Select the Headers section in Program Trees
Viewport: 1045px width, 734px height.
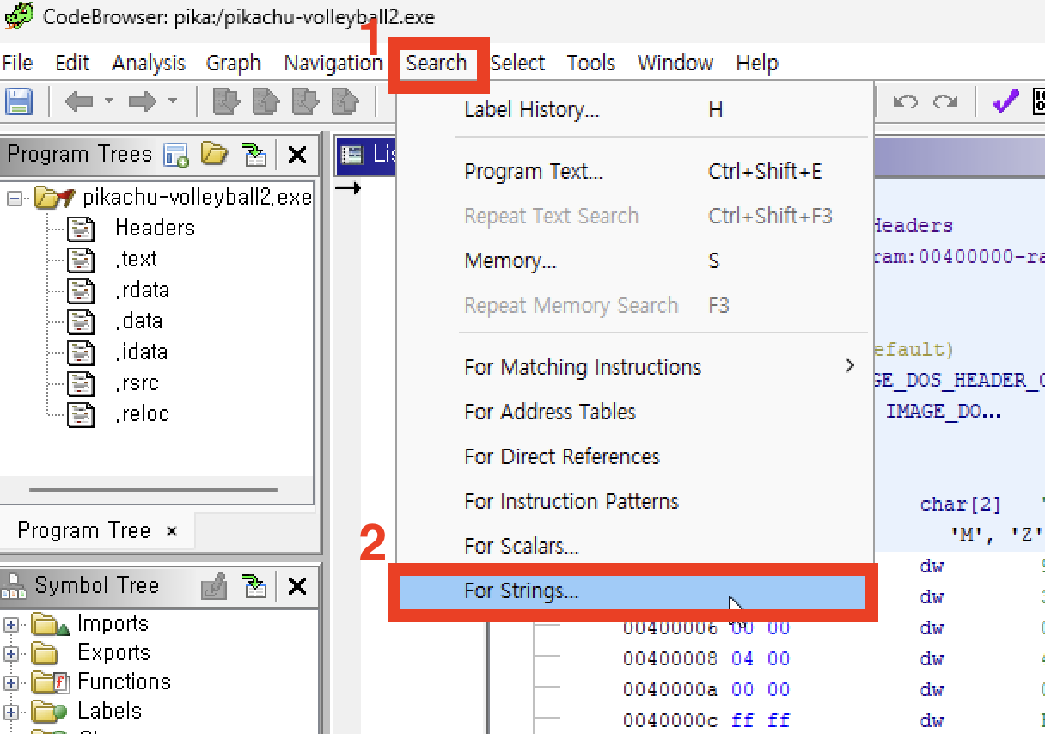(x=155, y=228)
